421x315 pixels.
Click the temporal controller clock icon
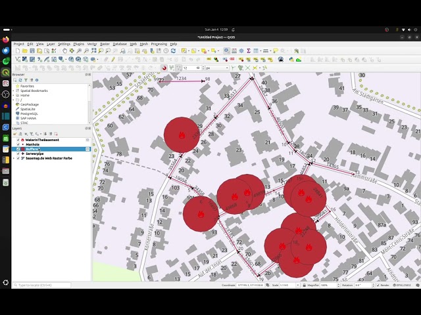pos(166,51)
